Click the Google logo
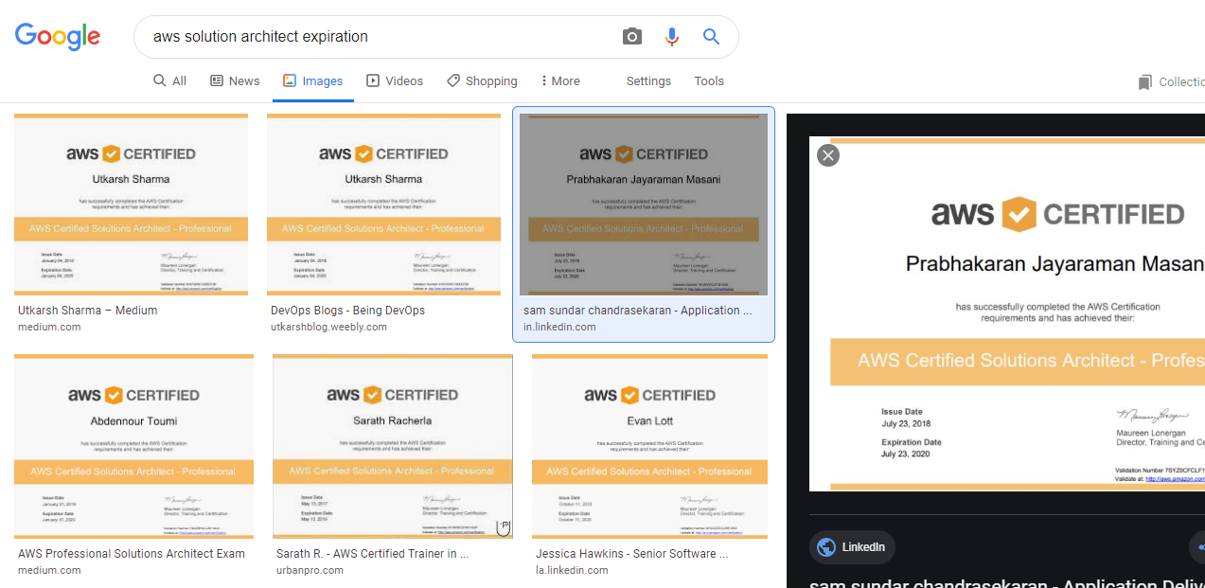This screenshot has width=1205, height=588. (x=57, y=36)
